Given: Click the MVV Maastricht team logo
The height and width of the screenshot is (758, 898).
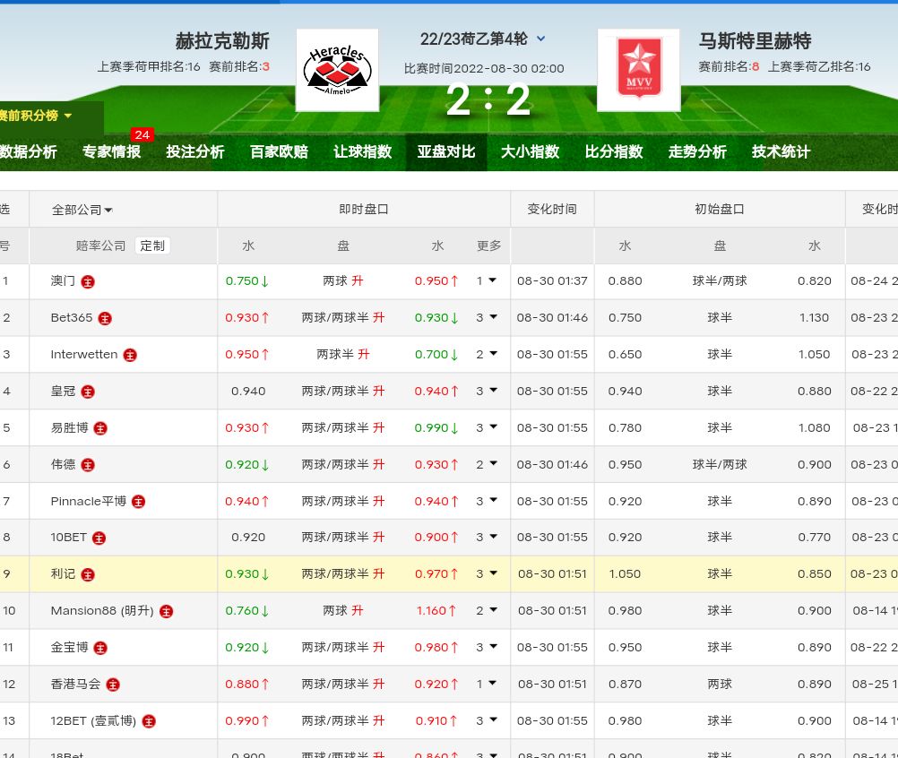Looking at the screenshot, I should 638,70.
